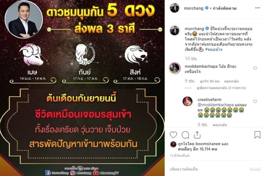Reply to creativefarm's comment

click(220, 125)
